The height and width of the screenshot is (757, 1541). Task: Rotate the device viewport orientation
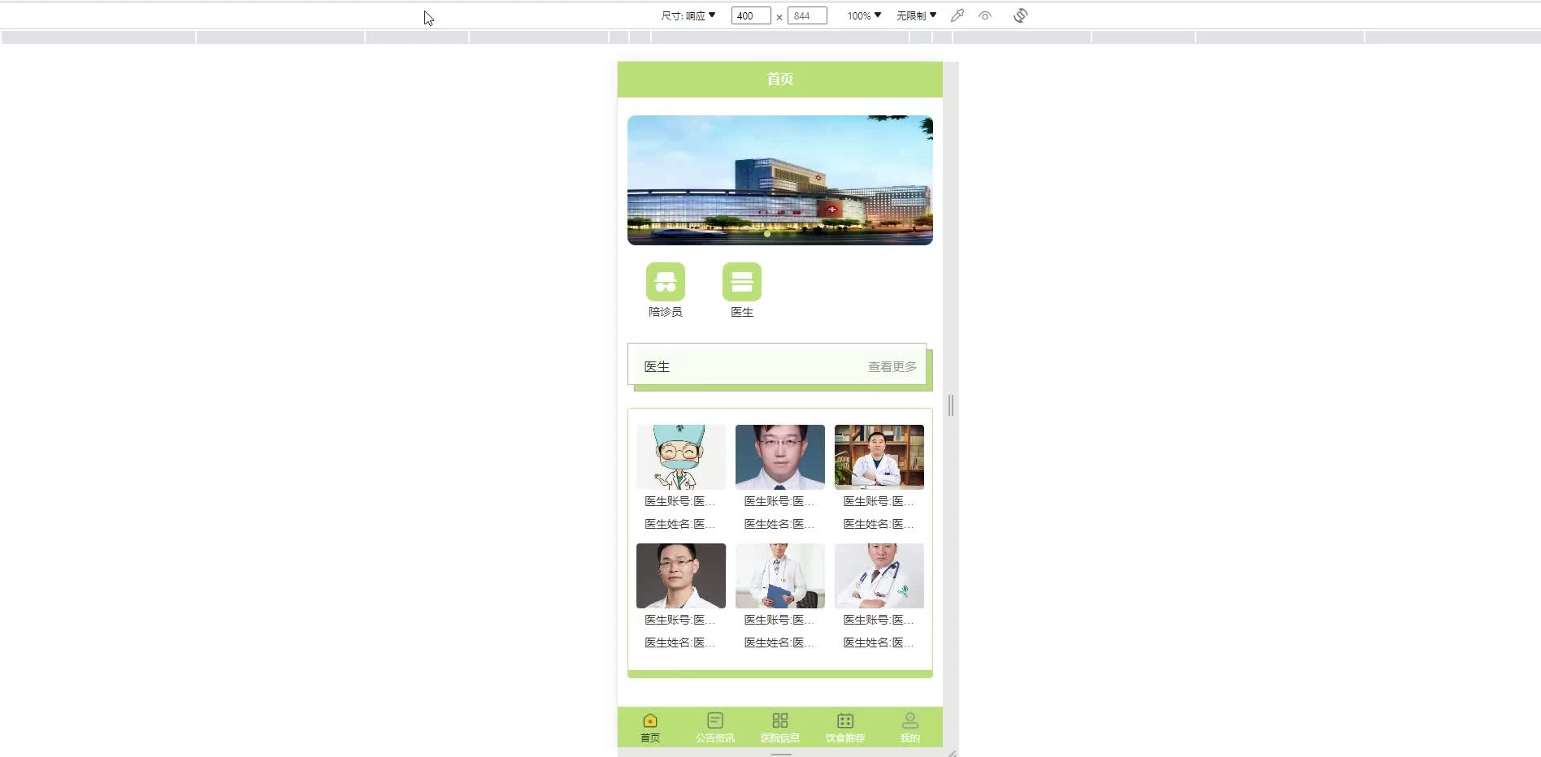(x=1021, y=15)
